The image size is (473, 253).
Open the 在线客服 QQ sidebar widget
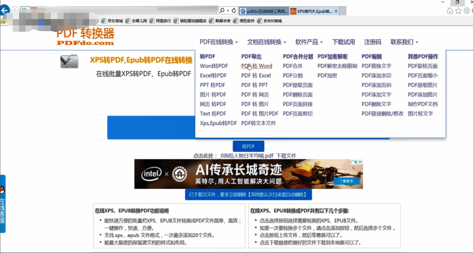click(x=3, y=203)
